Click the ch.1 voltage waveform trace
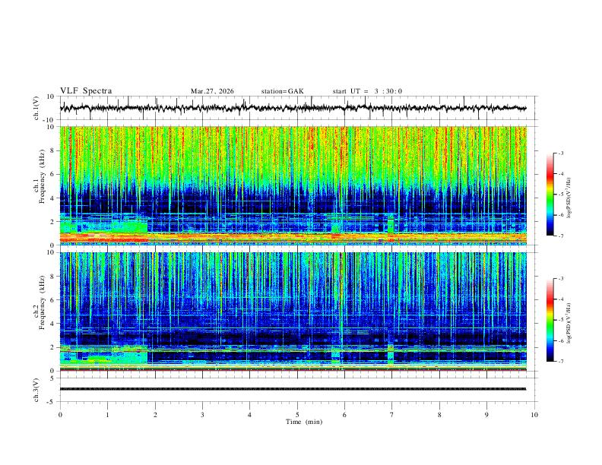602x465 pixels. 293,108
